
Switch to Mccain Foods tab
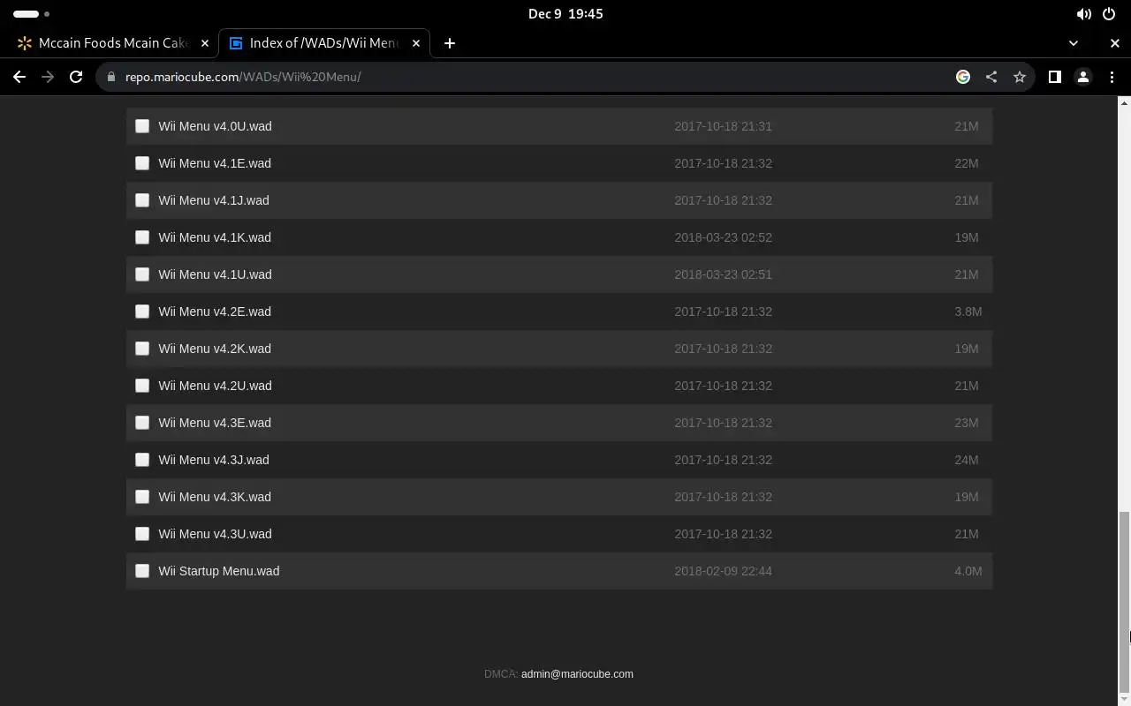pos(112,43)
